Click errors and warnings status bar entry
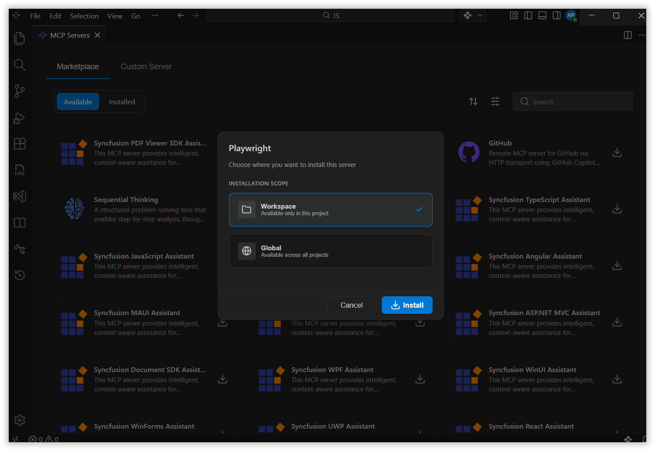Screen dimensions: 655x451 44,439
